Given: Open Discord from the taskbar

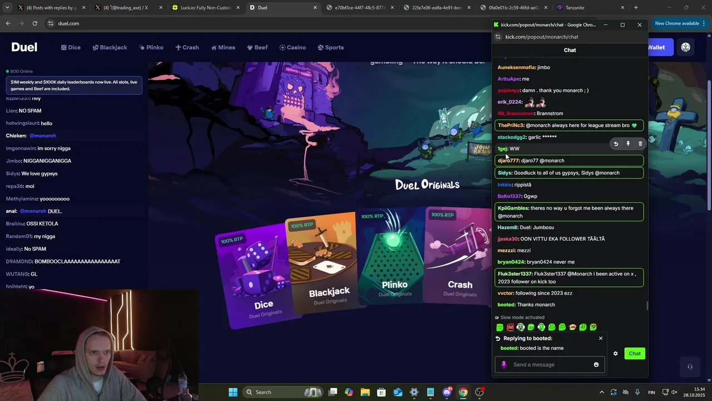Looking at the screenshot, I should point(447,392).
